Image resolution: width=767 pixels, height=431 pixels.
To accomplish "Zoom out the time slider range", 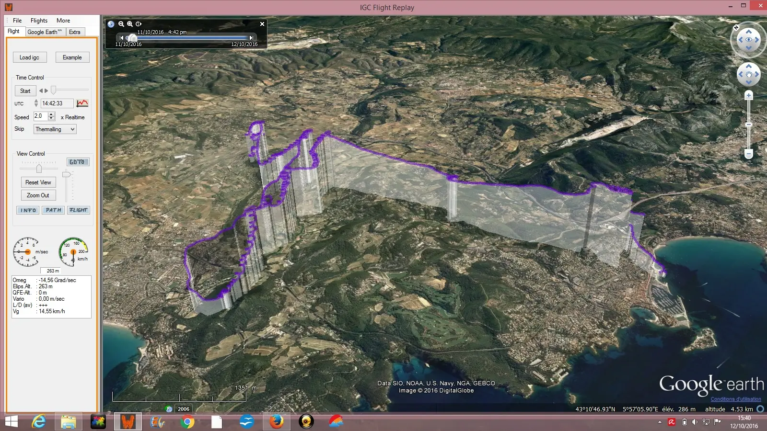I will pyautogui.click(x=121, y=24).
